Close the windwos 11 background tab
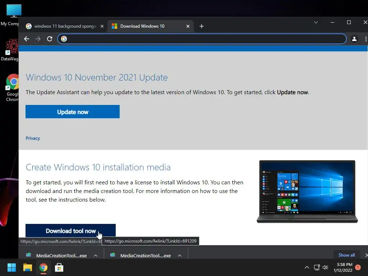Screen dimensions: 368x276 click(x=102, y=26)
